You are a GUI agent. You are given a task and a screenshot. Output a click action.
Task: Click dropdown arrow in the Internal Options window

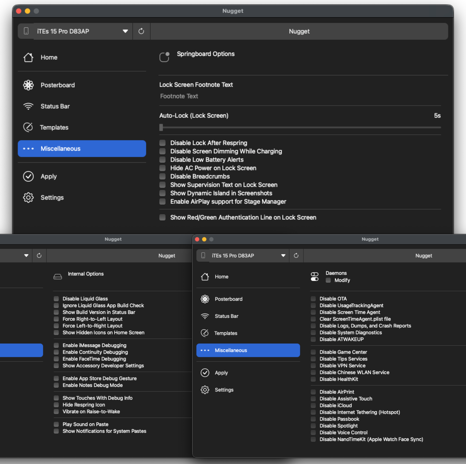[x=26, y=256]
